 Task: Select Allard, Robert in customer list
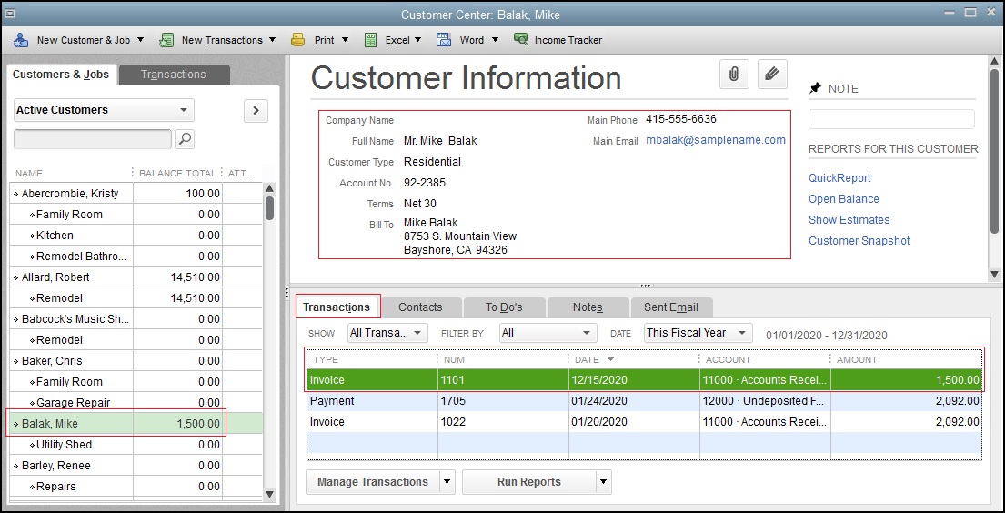tap(55, 277)
